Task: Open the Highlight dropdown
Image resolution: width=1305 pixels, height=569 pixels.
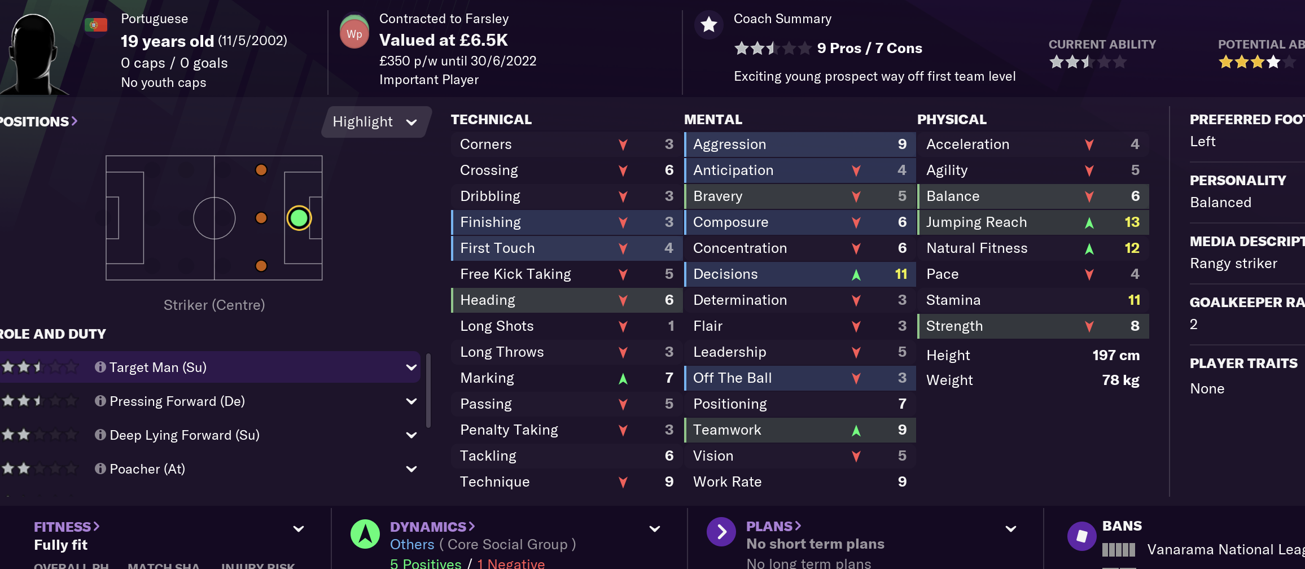Action: point(375,122)
